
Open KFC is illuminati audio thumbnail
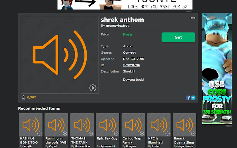point(159,125)
